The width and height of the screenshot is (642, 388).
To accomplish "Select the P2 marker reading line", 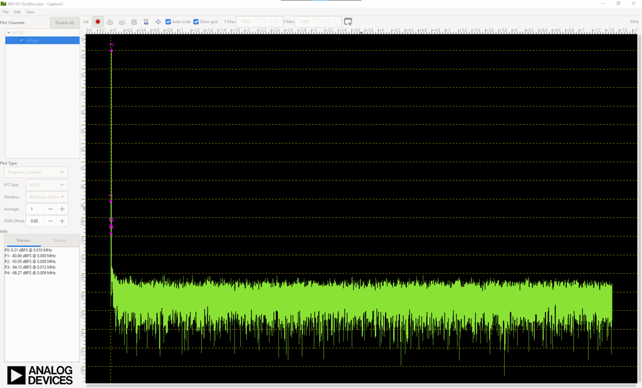I will click(x=30, y=261).
